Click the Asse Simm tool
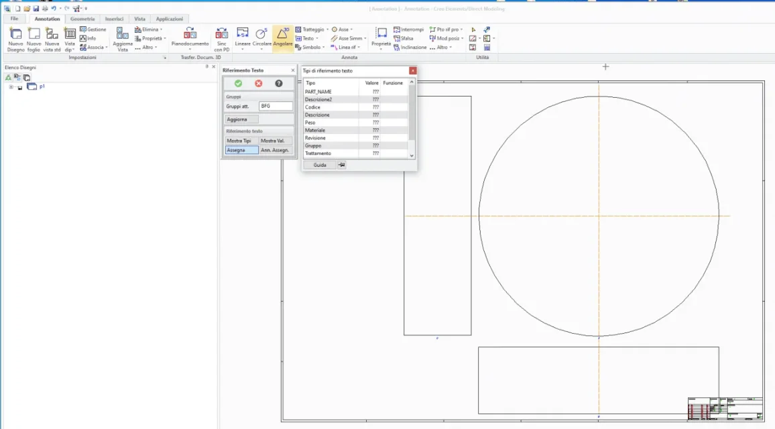 point(349,39)
